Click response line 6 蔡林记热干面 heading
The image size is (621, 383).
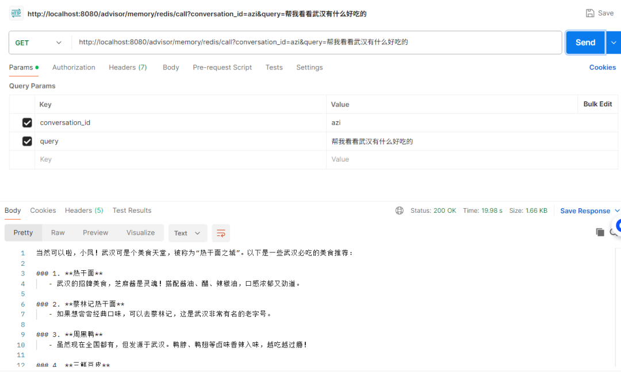point(80,304)
